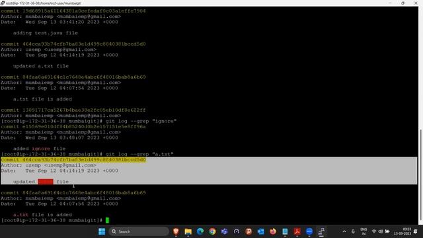
Task: Click 'git log --grep "a.txt"' command text
Action: [x=139, y=154]
